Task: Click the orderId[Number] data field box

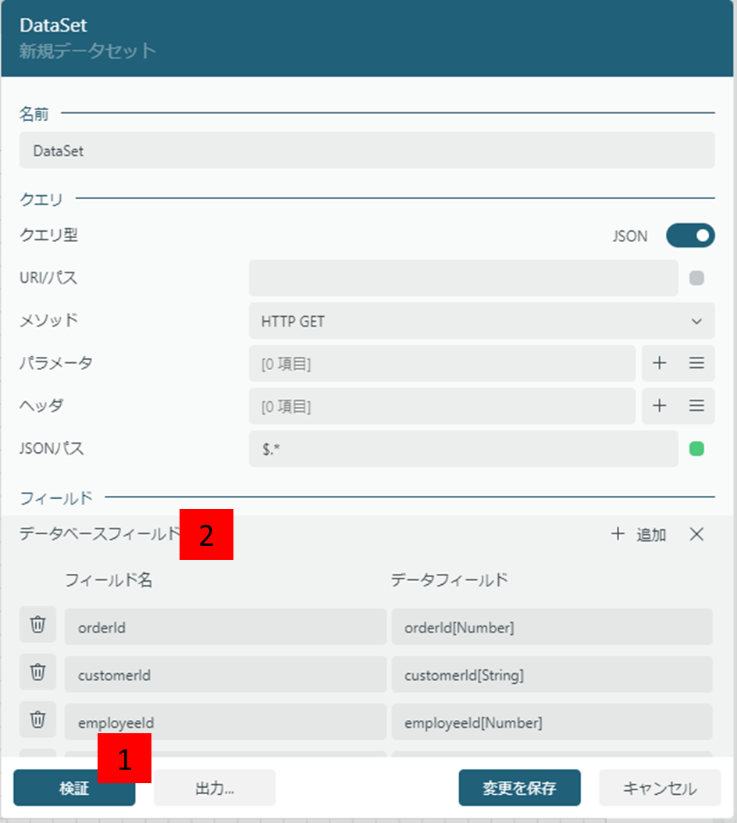Action: tap(551, 627)
